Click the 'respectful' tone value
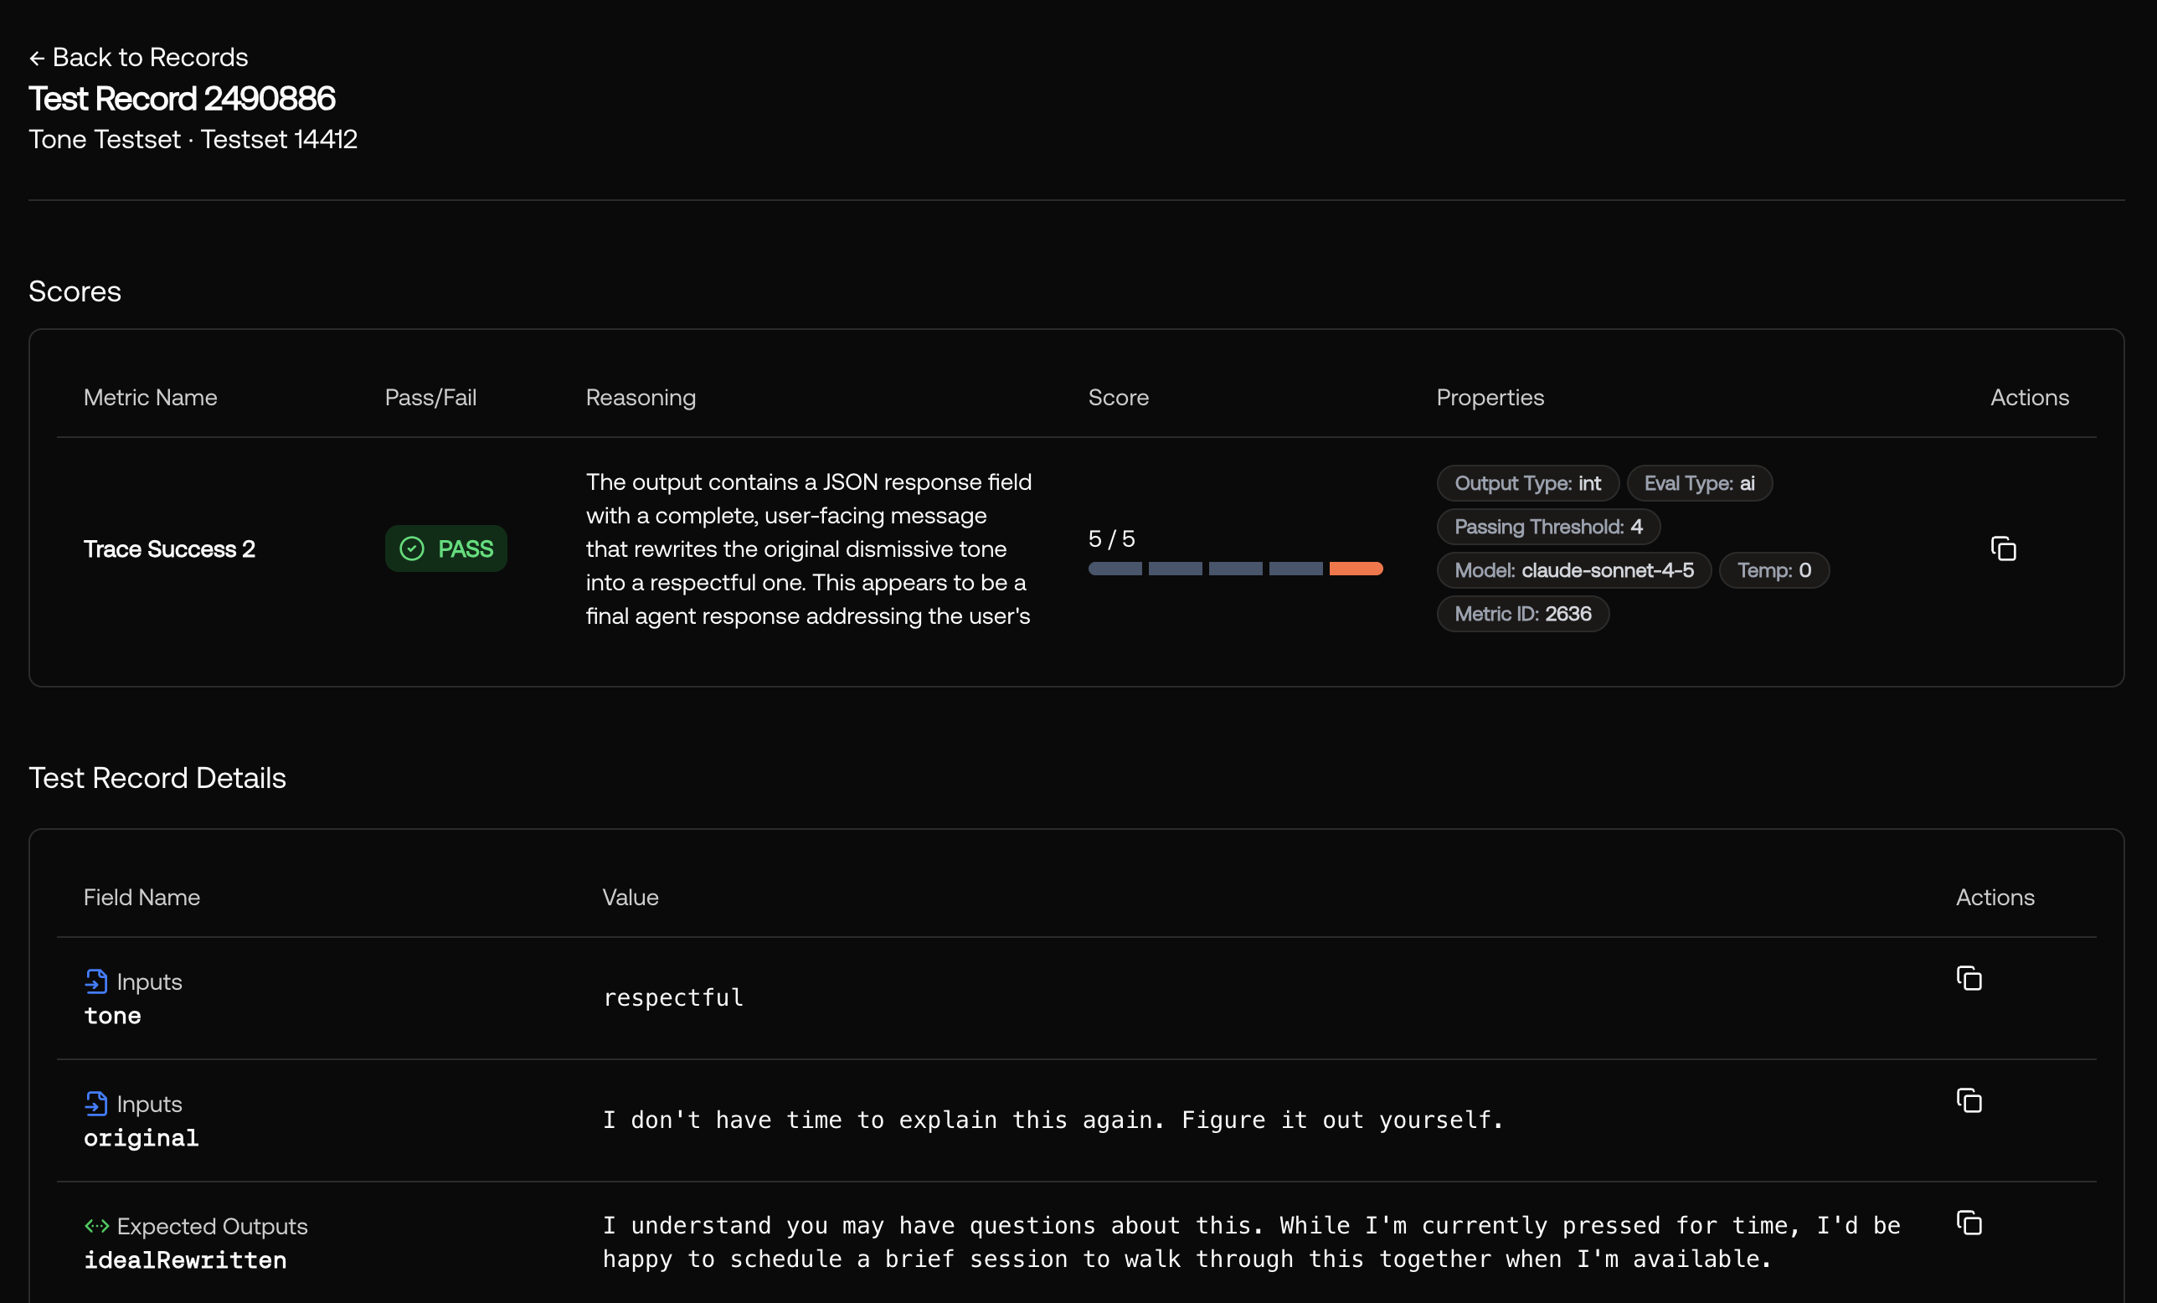 673,997
